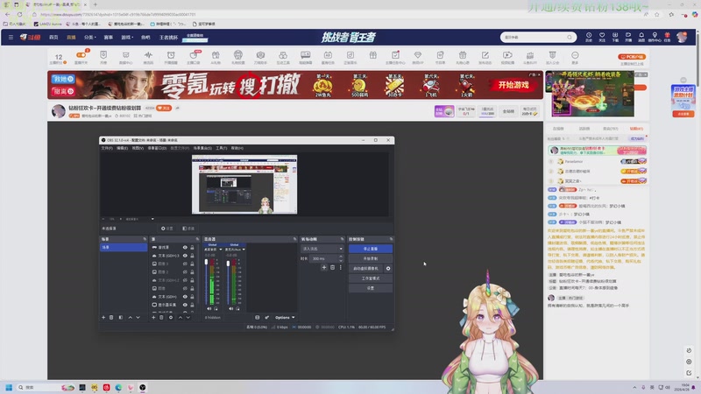Click the 开始录制 button in OBS
Screen dimensions: 701x394
[x=371, y=258]
